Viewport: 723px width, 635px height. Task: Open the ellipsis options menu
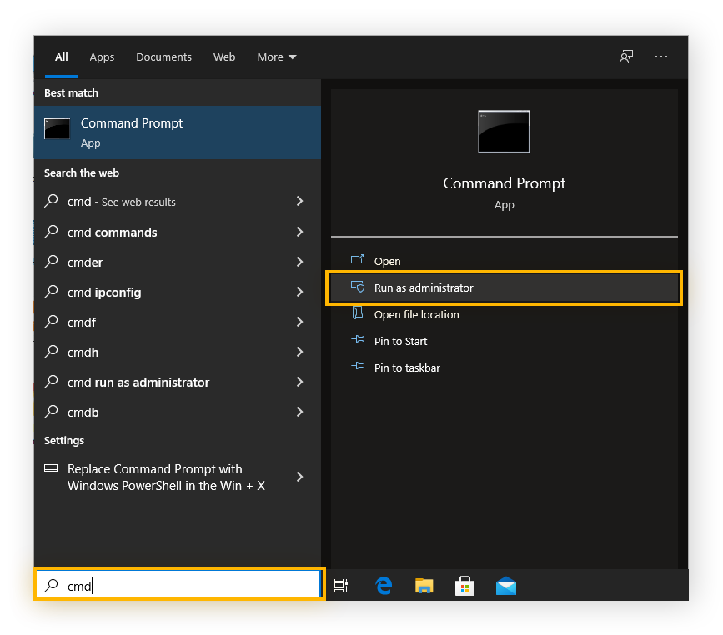tap(661, 57)
